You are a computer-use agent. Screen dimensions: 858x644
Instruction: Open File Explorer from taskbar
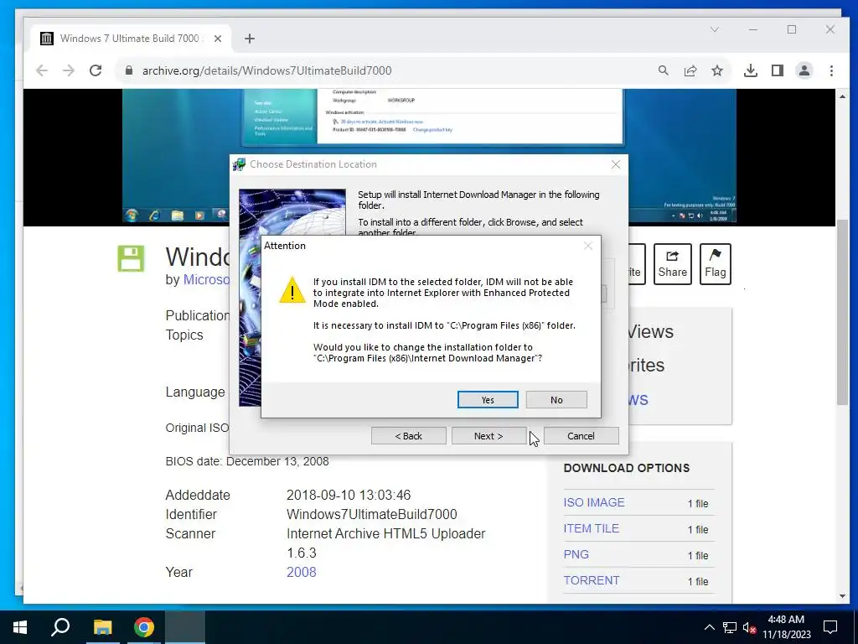tap(102, 627)
